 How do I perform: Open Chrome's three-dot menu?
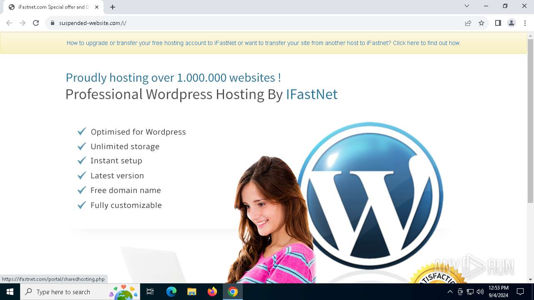click(x=525, y=23)
